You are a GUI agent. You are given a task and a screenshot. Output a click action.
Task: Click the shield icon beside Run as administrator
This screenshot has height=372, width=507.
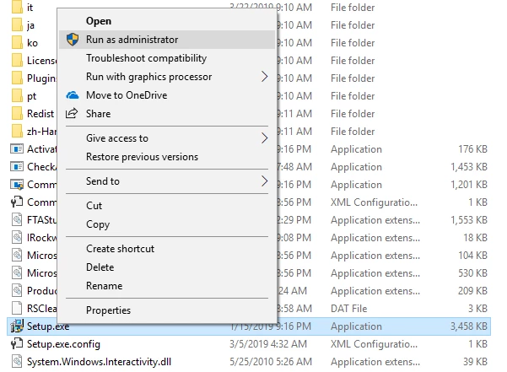tap(73, 40)
